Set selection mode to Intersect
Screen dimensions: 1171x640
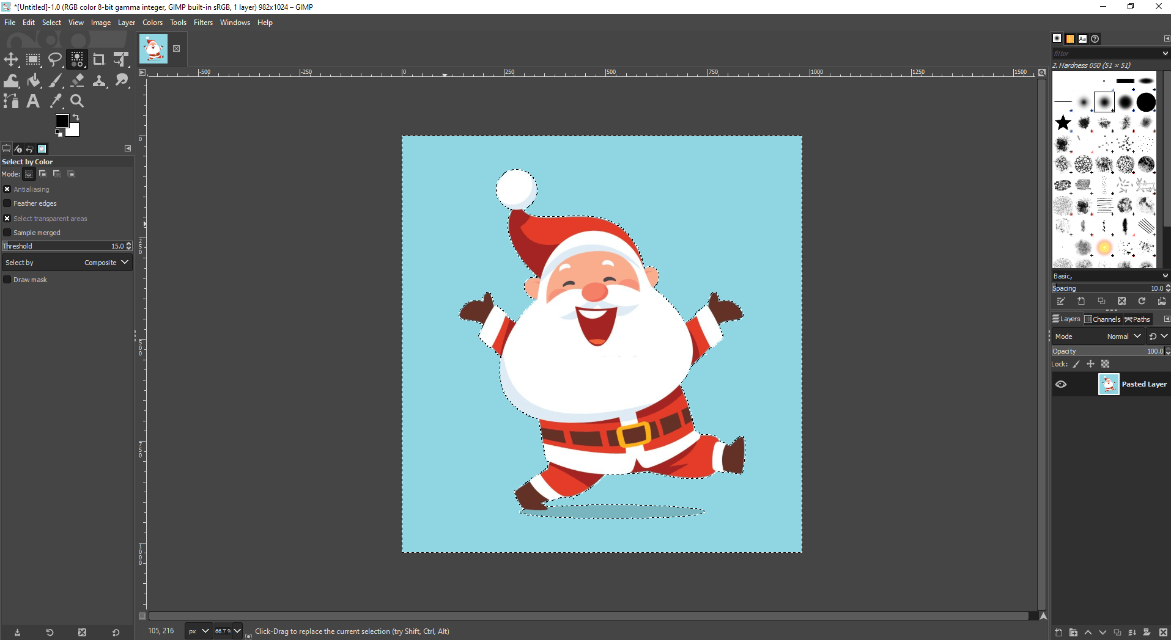[71, 174]
